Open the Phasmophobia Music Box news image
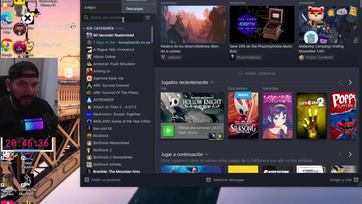Screen dimensions: 362x204 click(262, 24)
